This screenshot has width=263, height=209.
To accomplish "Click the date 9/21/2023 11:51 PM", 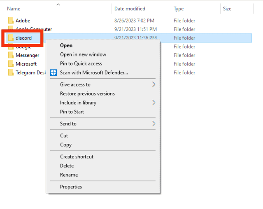I will [x=135, y=29].
